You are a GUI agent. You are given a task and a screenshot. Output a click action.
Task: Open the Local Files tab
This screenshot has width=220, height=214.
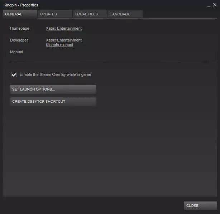[90, 14]
